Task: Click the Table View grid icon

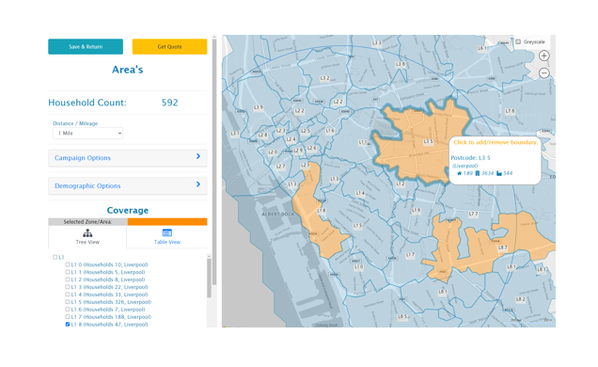Action: click(167, 232)
